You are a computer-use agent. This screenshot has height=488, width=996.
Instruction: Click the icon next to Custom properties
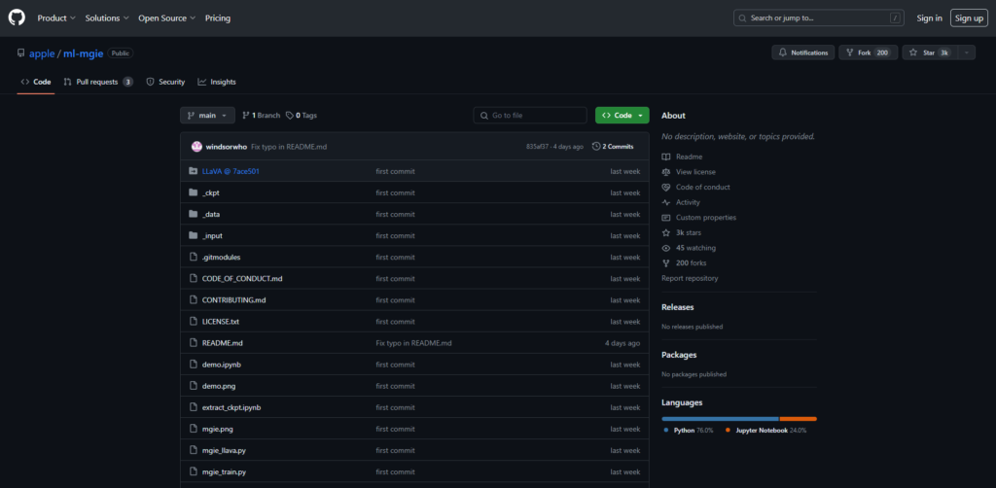click(665, 218)
